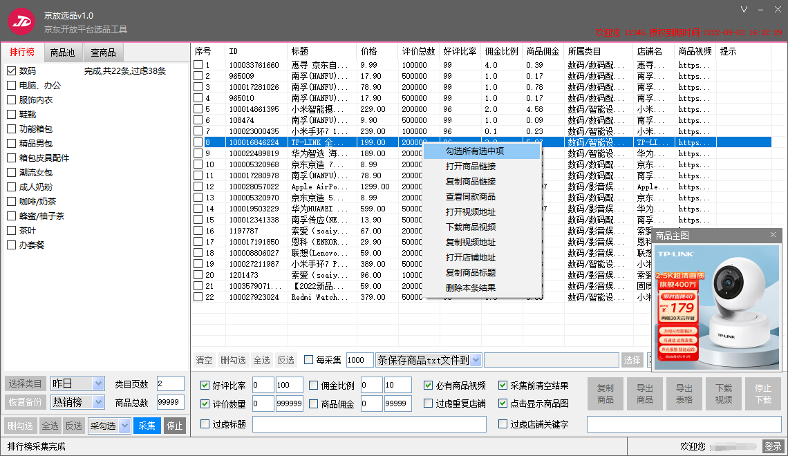
Task: Tick the checkbox for table row 5
Action: tap(198, 109)
